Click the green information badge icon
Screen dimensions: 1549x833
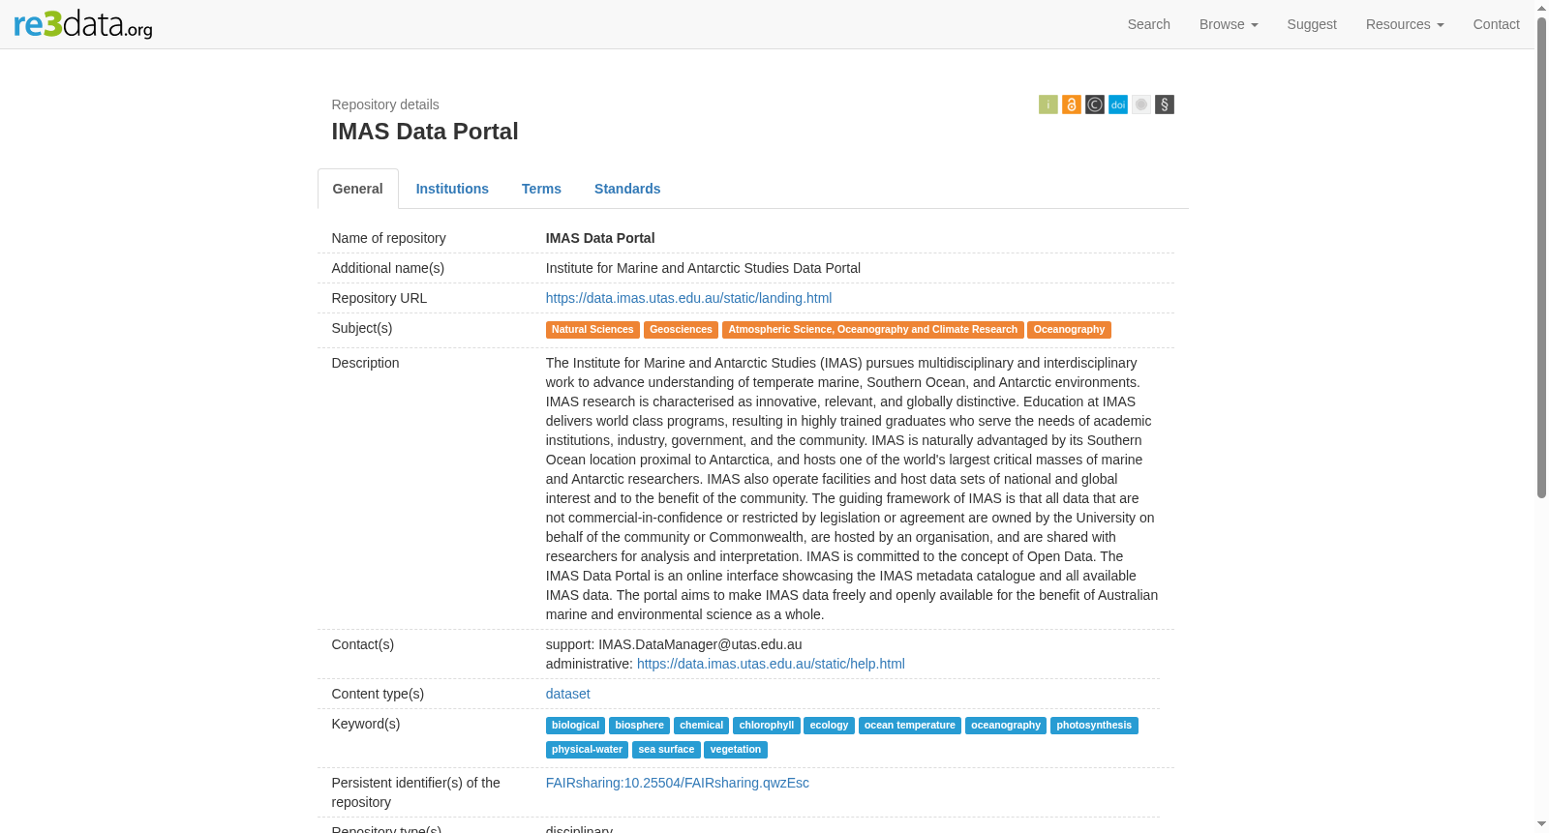(x=1048, y=104)
